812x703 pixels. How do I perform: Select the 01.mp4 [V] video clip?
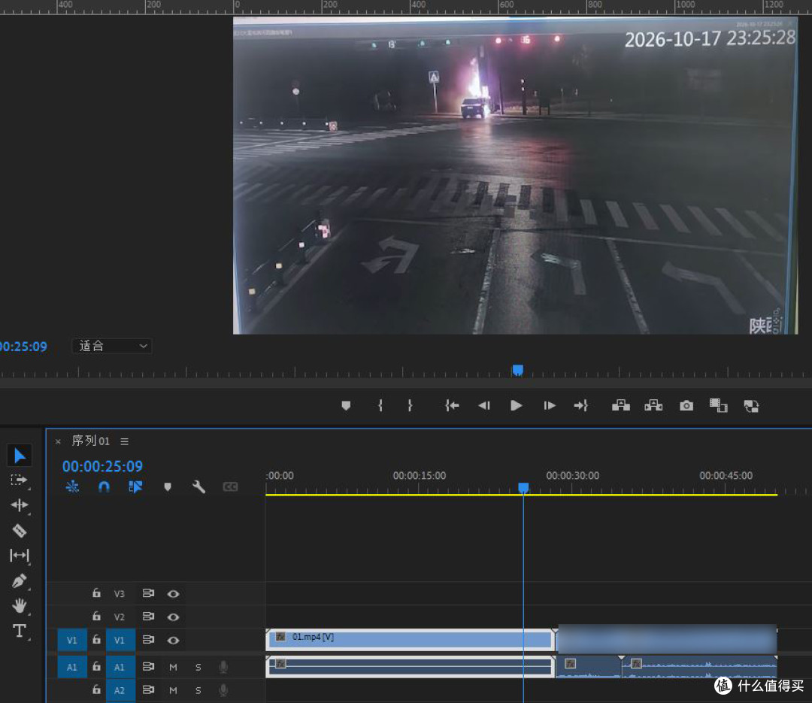point(410,639)
